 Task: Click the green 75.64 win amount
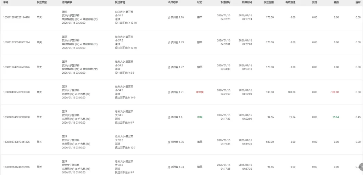point(335,117)
